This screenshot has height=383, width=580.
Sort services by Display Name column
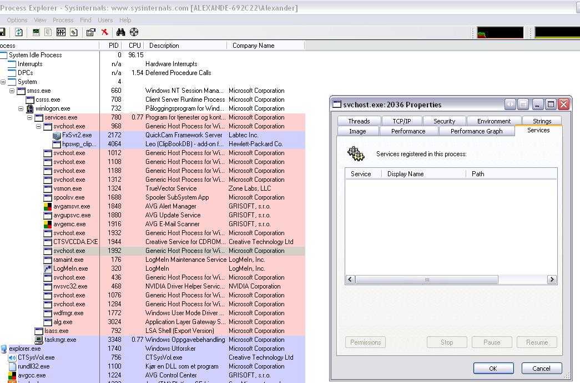click(423, 174)
